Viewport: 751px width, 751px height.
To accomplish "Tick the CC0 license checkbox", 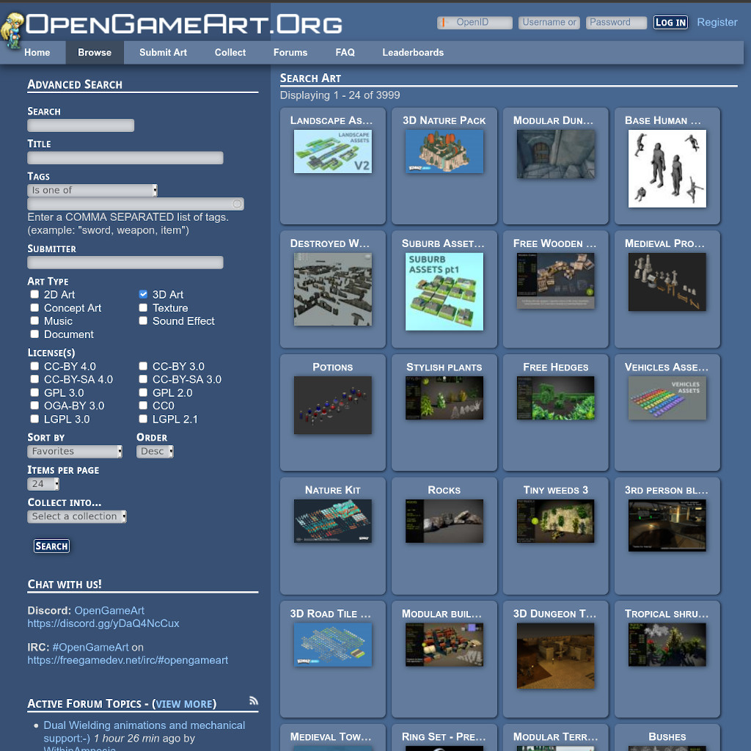I will [x=143, y=406].
